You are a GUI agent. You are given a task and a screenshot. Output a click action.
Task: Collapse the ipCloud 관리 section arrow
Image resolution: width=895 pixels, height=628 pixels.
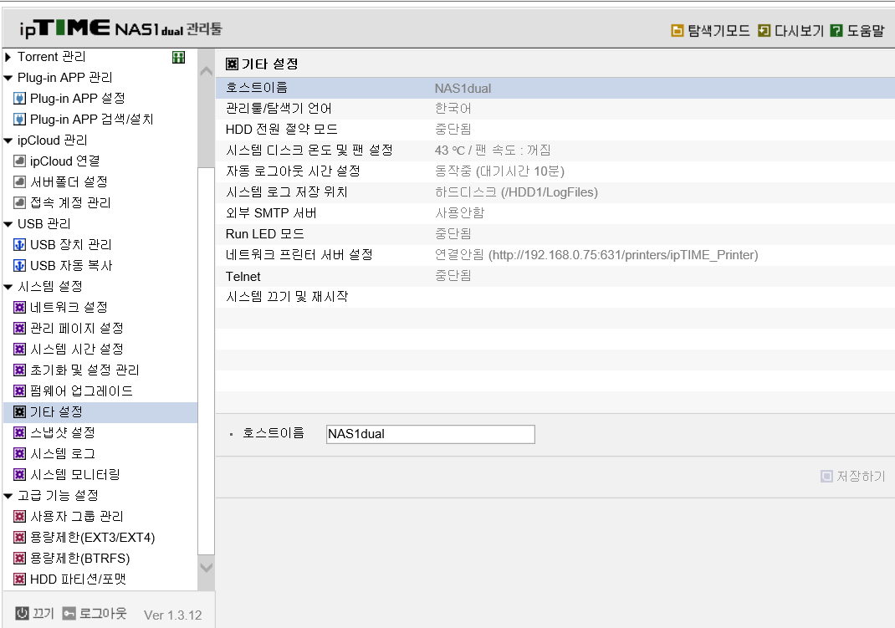click(8, 140)
